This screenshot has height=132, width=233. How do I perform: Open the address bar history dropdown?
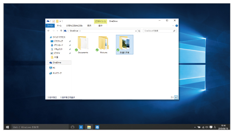(136, 31)
